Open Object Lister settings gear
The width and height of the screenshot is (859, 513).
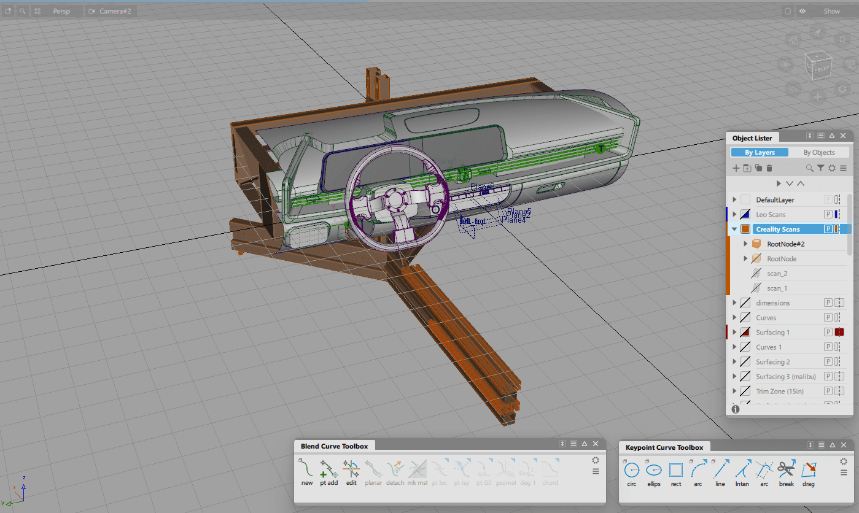(x=832, y=168)
